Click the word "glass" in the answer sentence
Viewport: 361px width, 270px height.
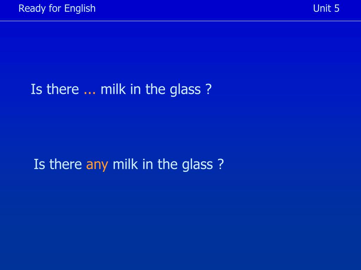tap(197, 165)
